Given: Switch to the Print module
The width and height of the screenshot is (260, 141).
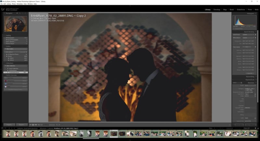Looking at the screenshot, I should pos(250,10).
